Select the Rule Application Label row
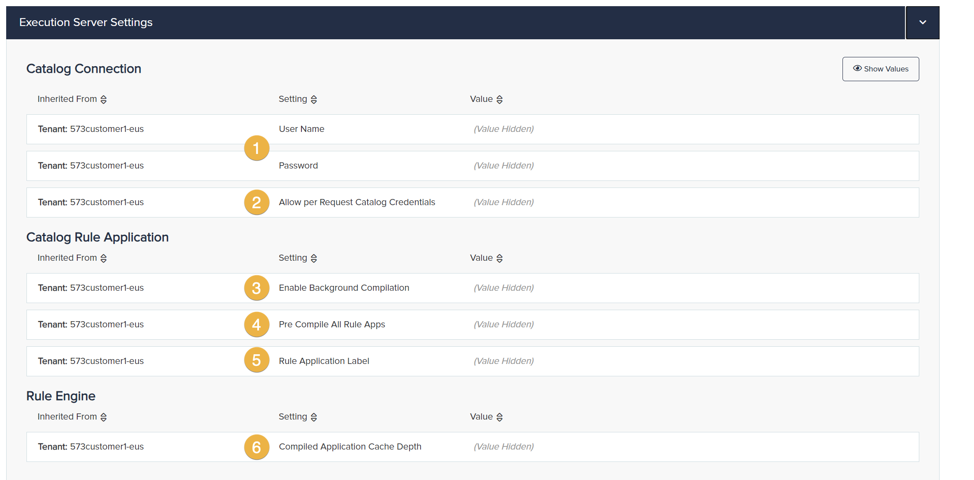The height and width of the screenshot is (480, 974). tap(323, 361)
